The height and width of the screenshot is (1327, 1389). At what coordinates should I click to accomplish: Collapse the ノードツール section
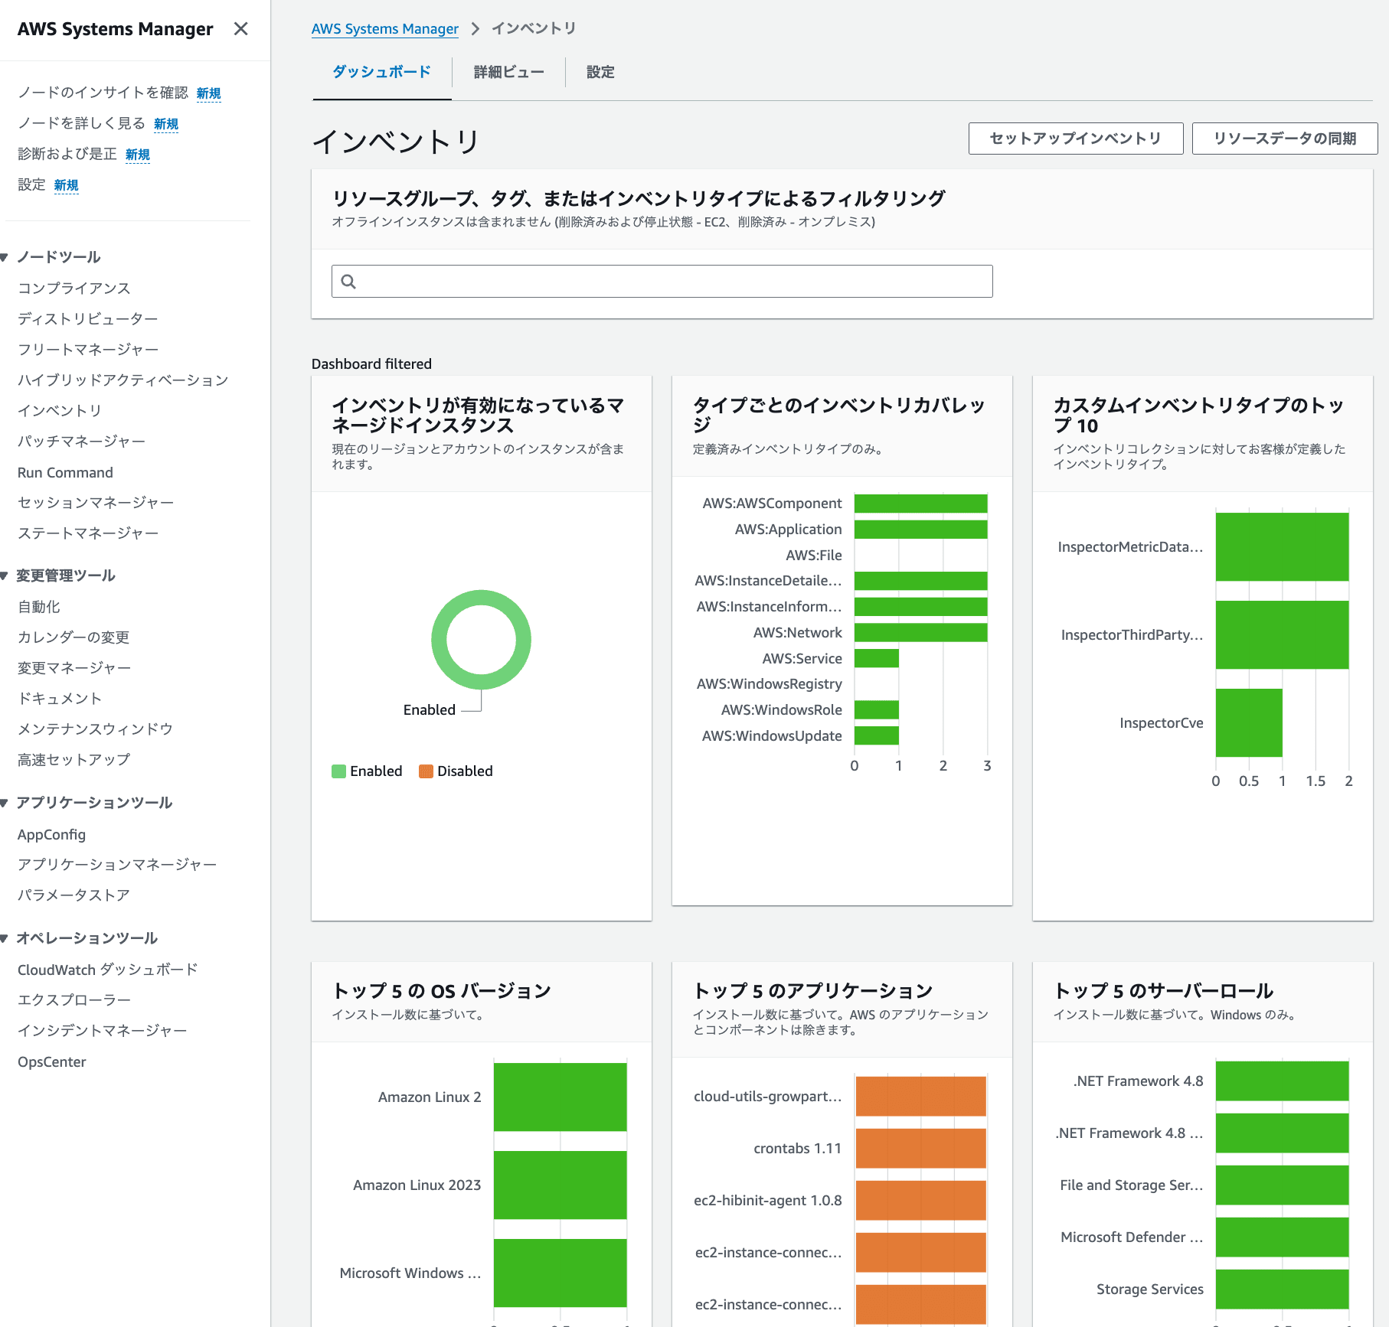coord(4,257)
